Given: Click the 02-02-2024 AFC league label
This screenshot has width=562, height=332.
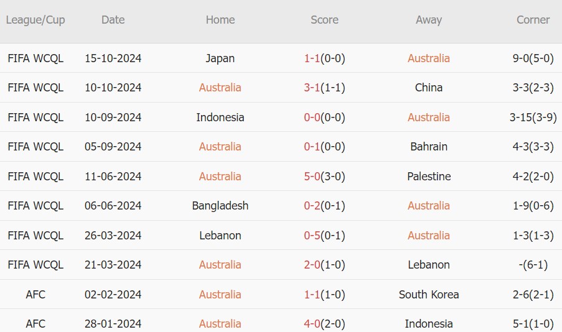Looking at the screenshot, I should click(x=35, y=295).
